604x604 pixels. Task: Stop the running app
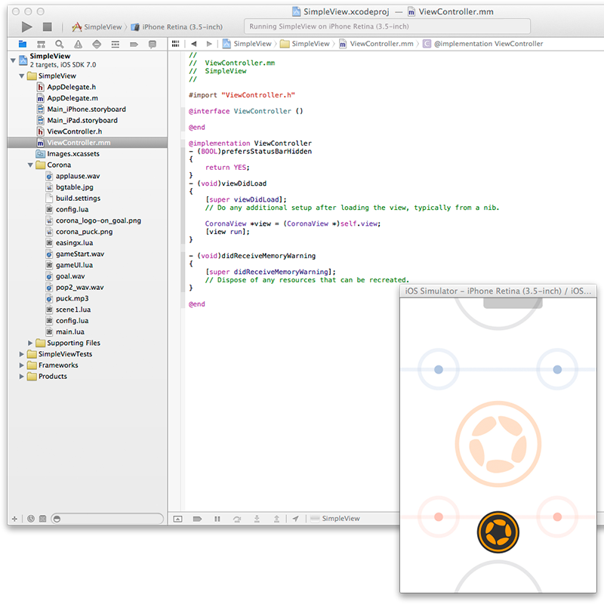[x=47, y=26]
